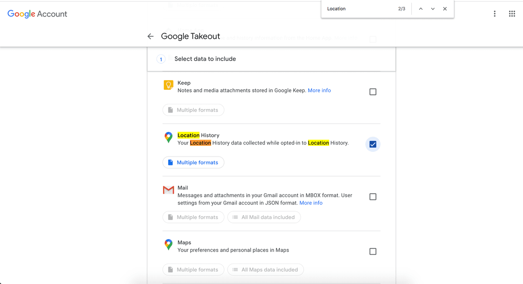The image size is (523, 284).
Task: Tick the Mail checkbox
Action: point(373,197)
